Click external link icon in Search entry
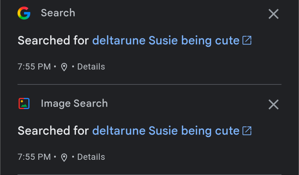The width and height of the screenshot is (299, 175). coord(247,40)
